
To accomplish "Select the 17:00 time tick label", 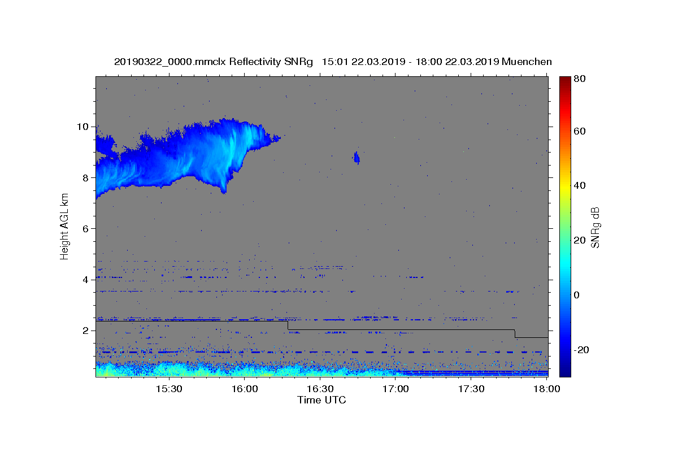I will pyautogui.click(x=396, y=389).
